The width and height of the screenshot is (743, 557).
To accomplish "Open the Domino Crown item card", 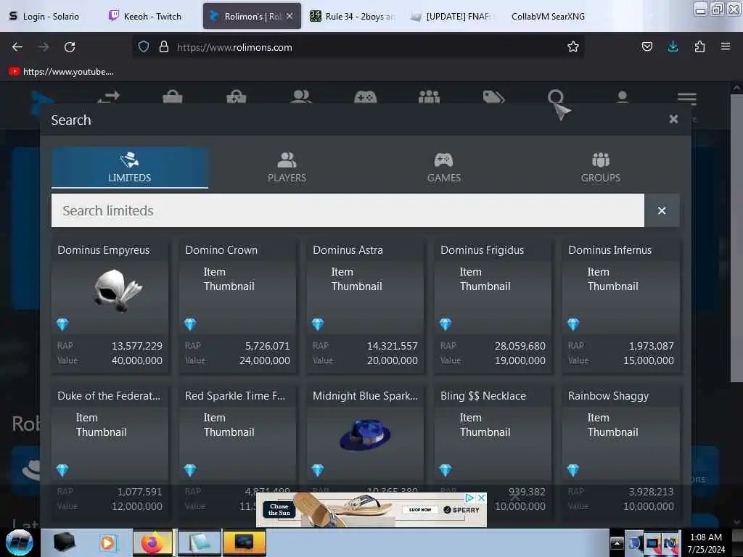I will (x=237, y=307).
